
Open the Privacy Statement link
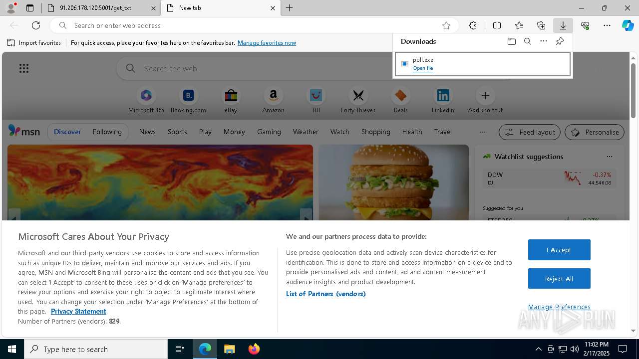(78, 311)
